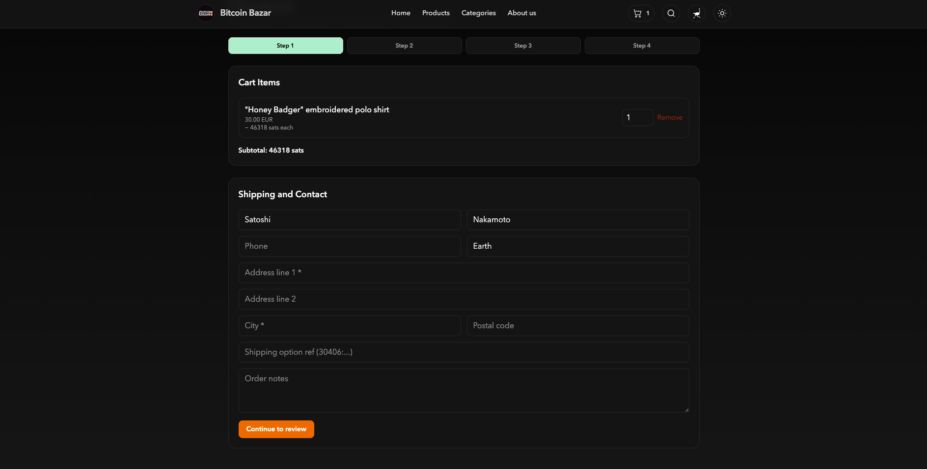Click the Shipping and Contact heading

pyautogui.click(x=283, y=194)
